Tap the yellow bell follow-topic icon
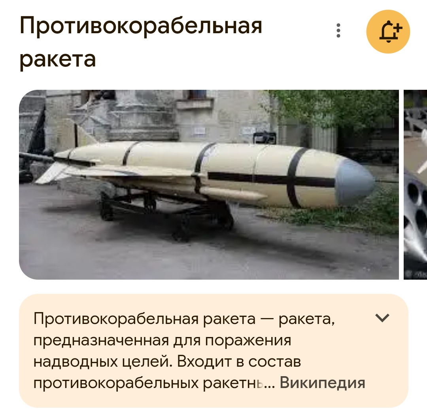The width and height of the screenshot is (427, 409). (388, 31)
